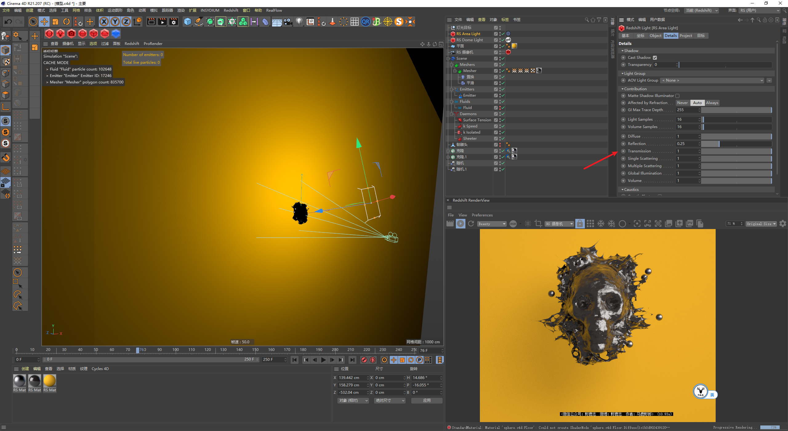Select the yellow RS Material swatch

(x=50, y=381)
